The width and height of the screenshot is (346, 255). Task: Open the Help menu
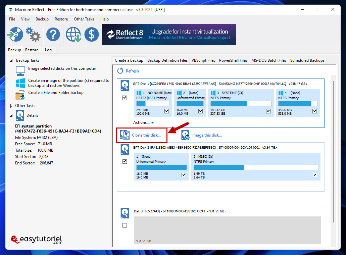click(104, 19)
